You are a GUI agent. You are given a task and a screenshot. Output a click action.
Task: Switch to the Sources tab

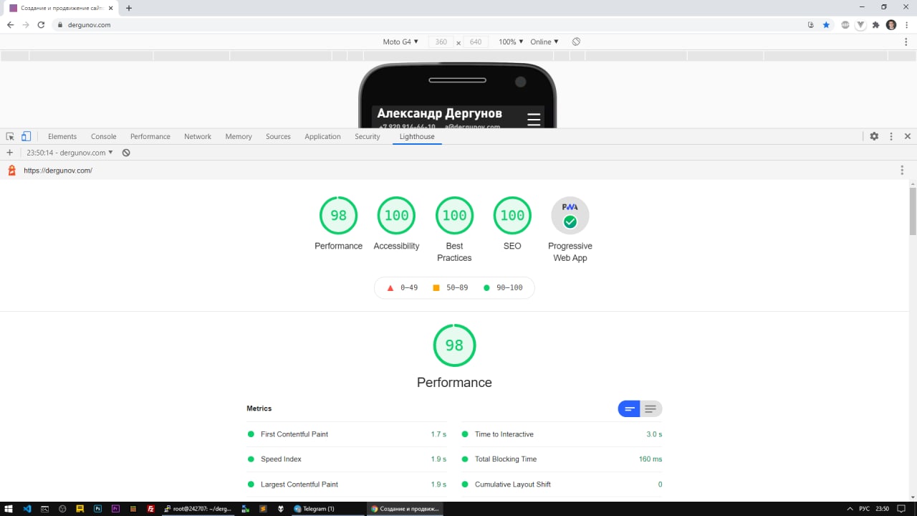click(278, 136)
